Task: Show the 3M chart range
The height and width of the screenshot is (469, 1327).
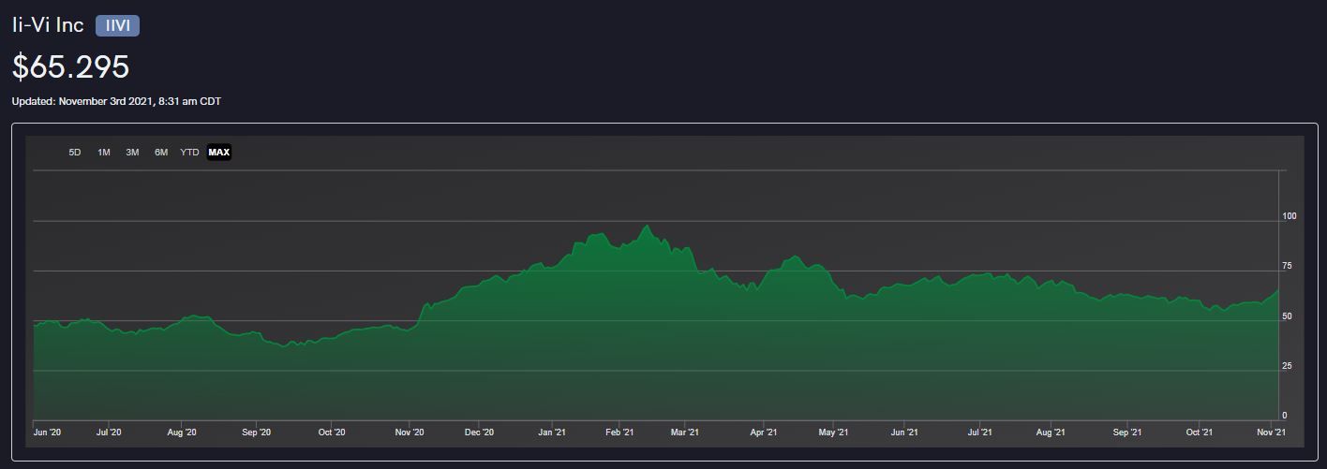Action: coord(132,153)
